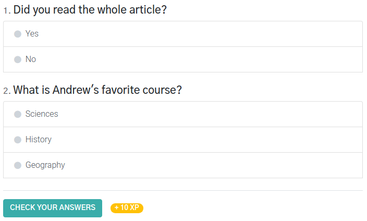Click the +10 XP reward badge
The height and width of the screenshot is (221, 367).
coord(127,208)
